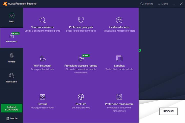
Task: Open Cestino dei virus icon
Action: (119, 20)
